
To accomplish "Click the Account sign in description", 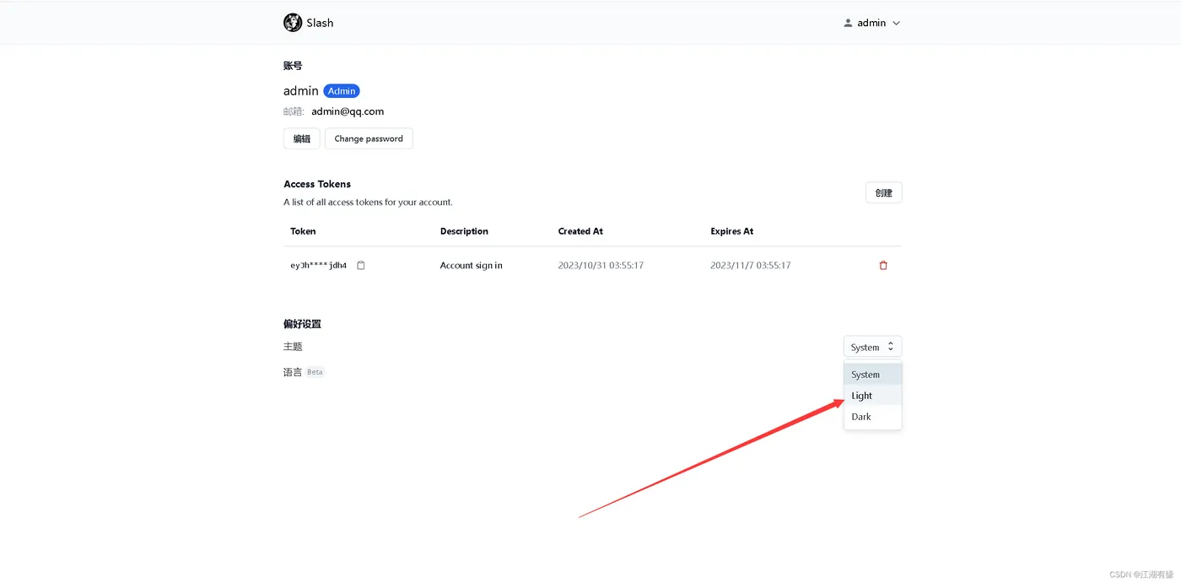I will (x=471, y=265).
